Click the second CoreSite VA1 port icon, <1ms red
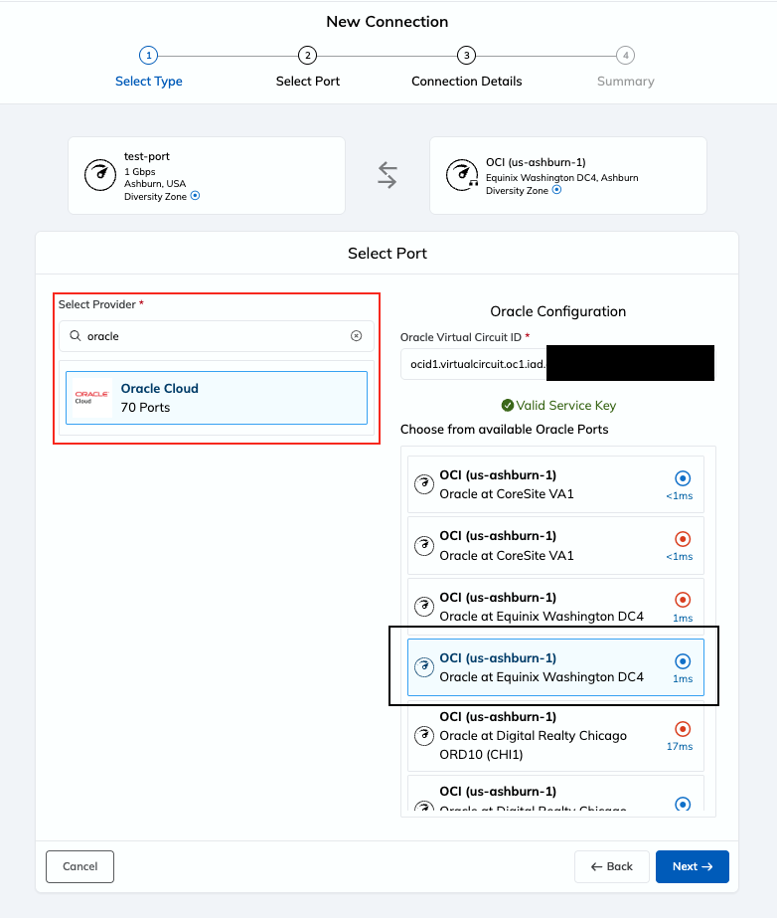The image size is (777, 918). (x=424, y=546)
